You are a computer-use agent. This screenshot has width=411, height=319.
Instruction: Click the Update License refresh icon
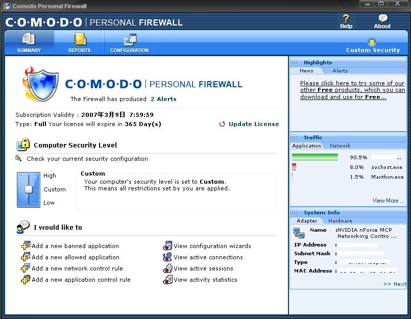coord(222,124)
